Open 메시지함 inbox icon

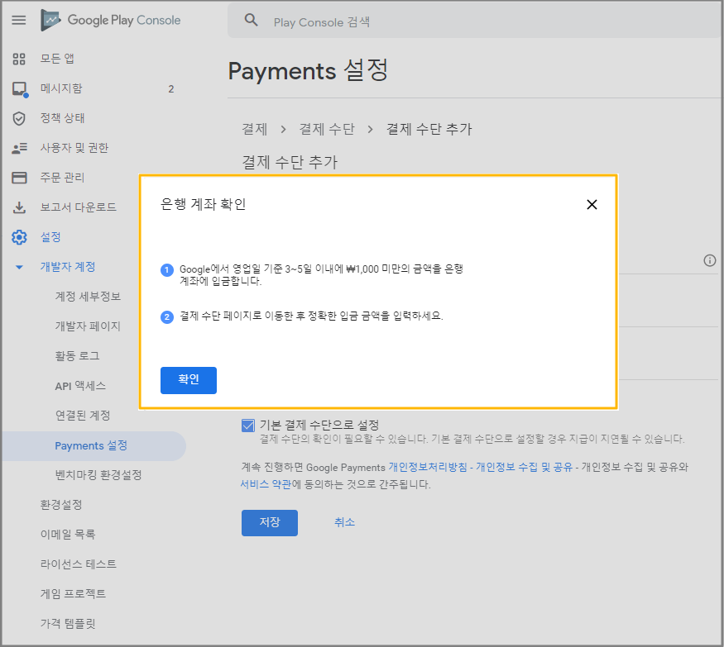tap(19, 88)
